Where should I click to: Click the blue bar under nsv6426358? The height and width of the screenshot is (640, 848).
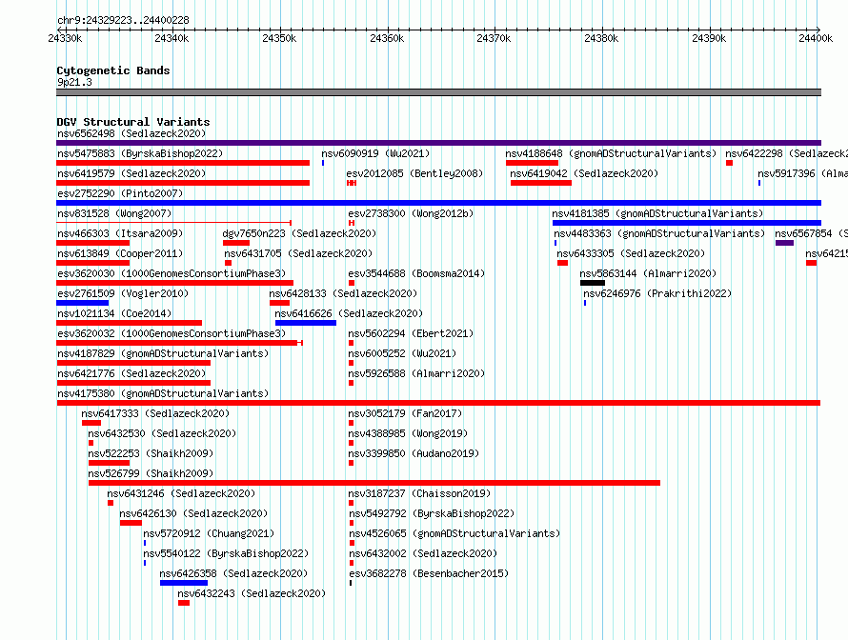(x=184, y=583)
